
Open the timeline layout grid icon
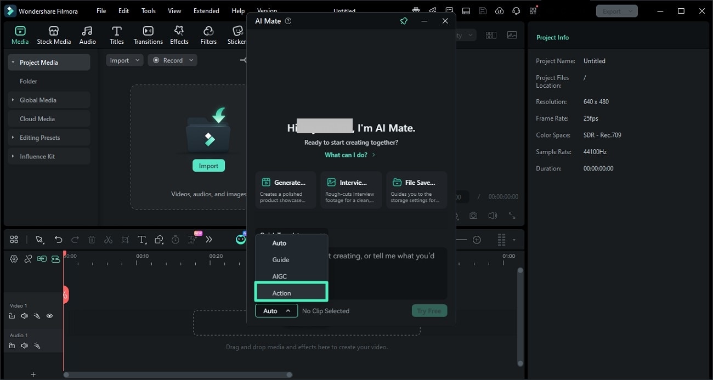tap(14, 240)
